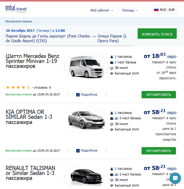
Task: Click the price от 18,03 евро
Action: [160, 56]
